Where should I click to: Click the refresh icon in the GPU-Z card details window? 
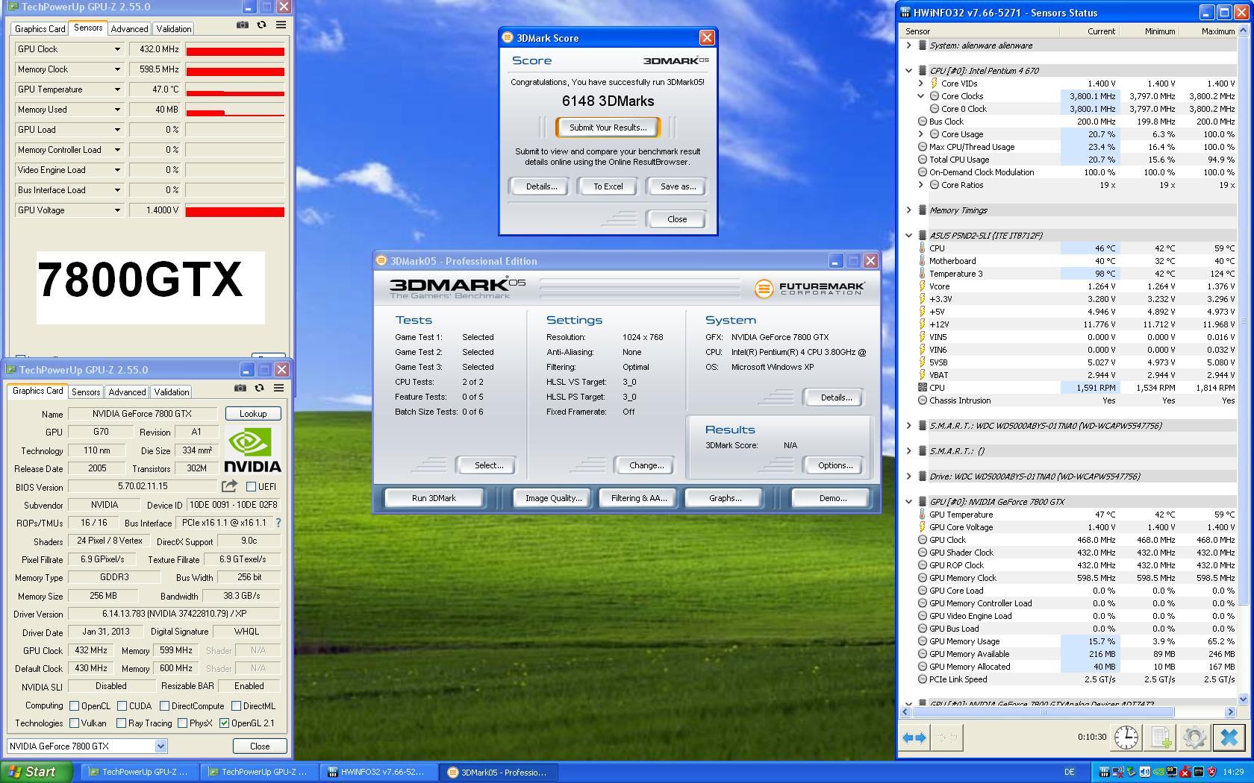(x=259, y=388)
